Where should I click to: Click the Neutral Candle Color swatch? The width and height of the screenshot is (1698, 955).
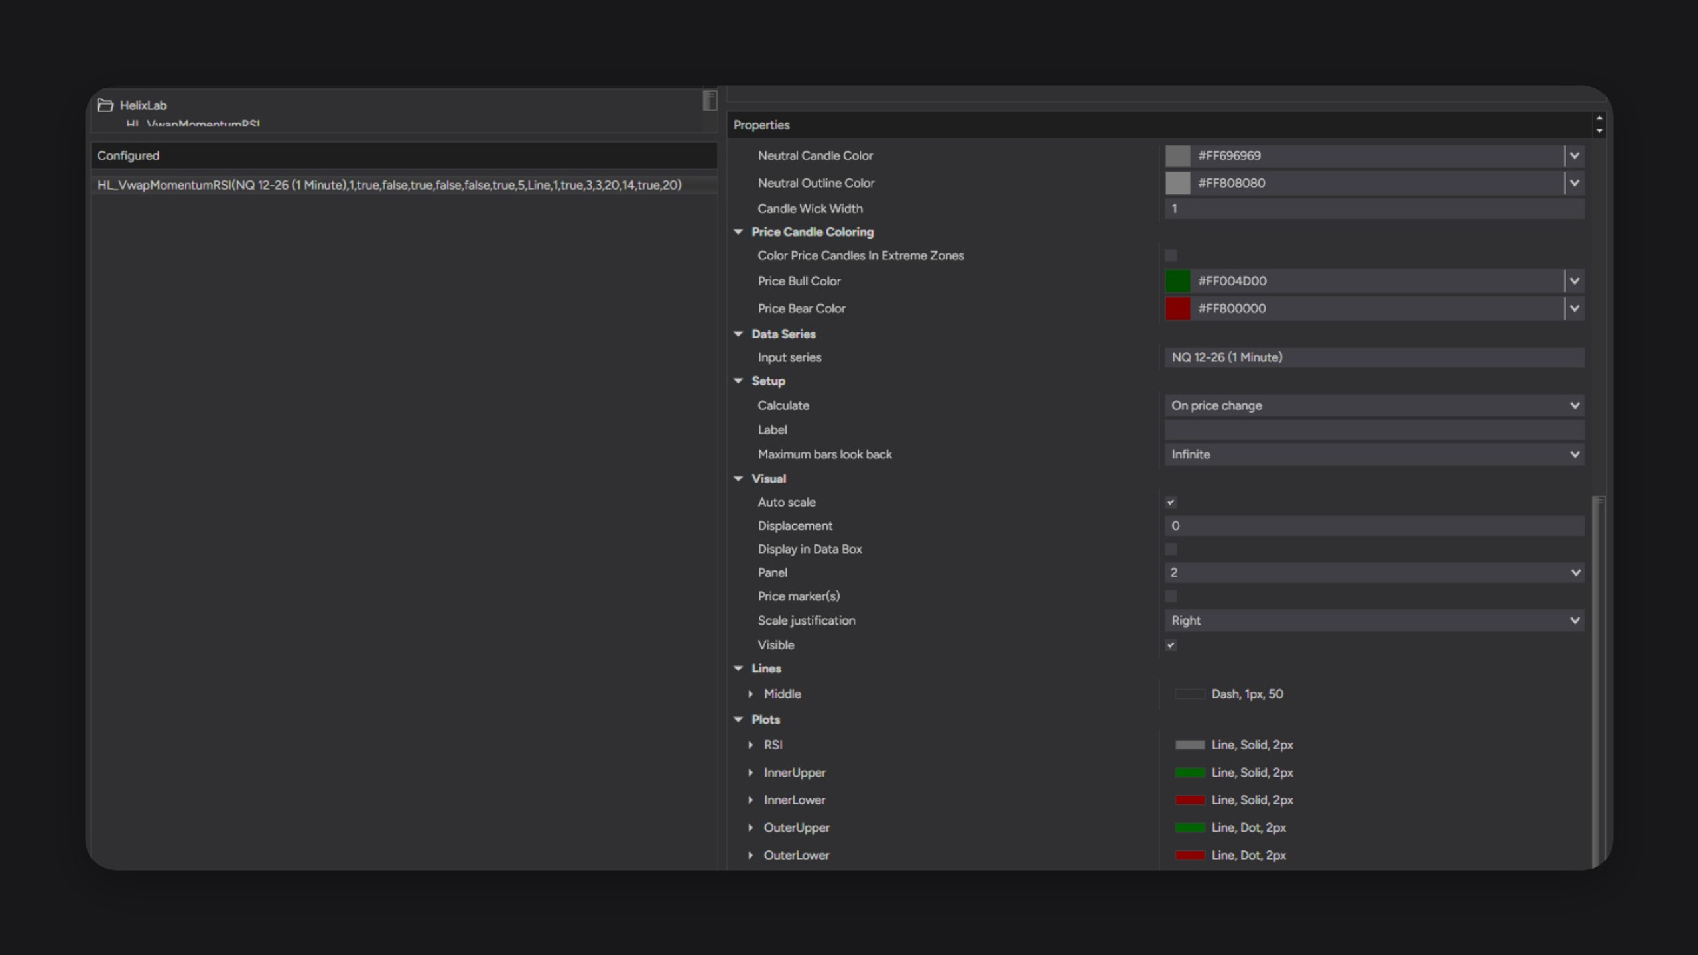1178,156
